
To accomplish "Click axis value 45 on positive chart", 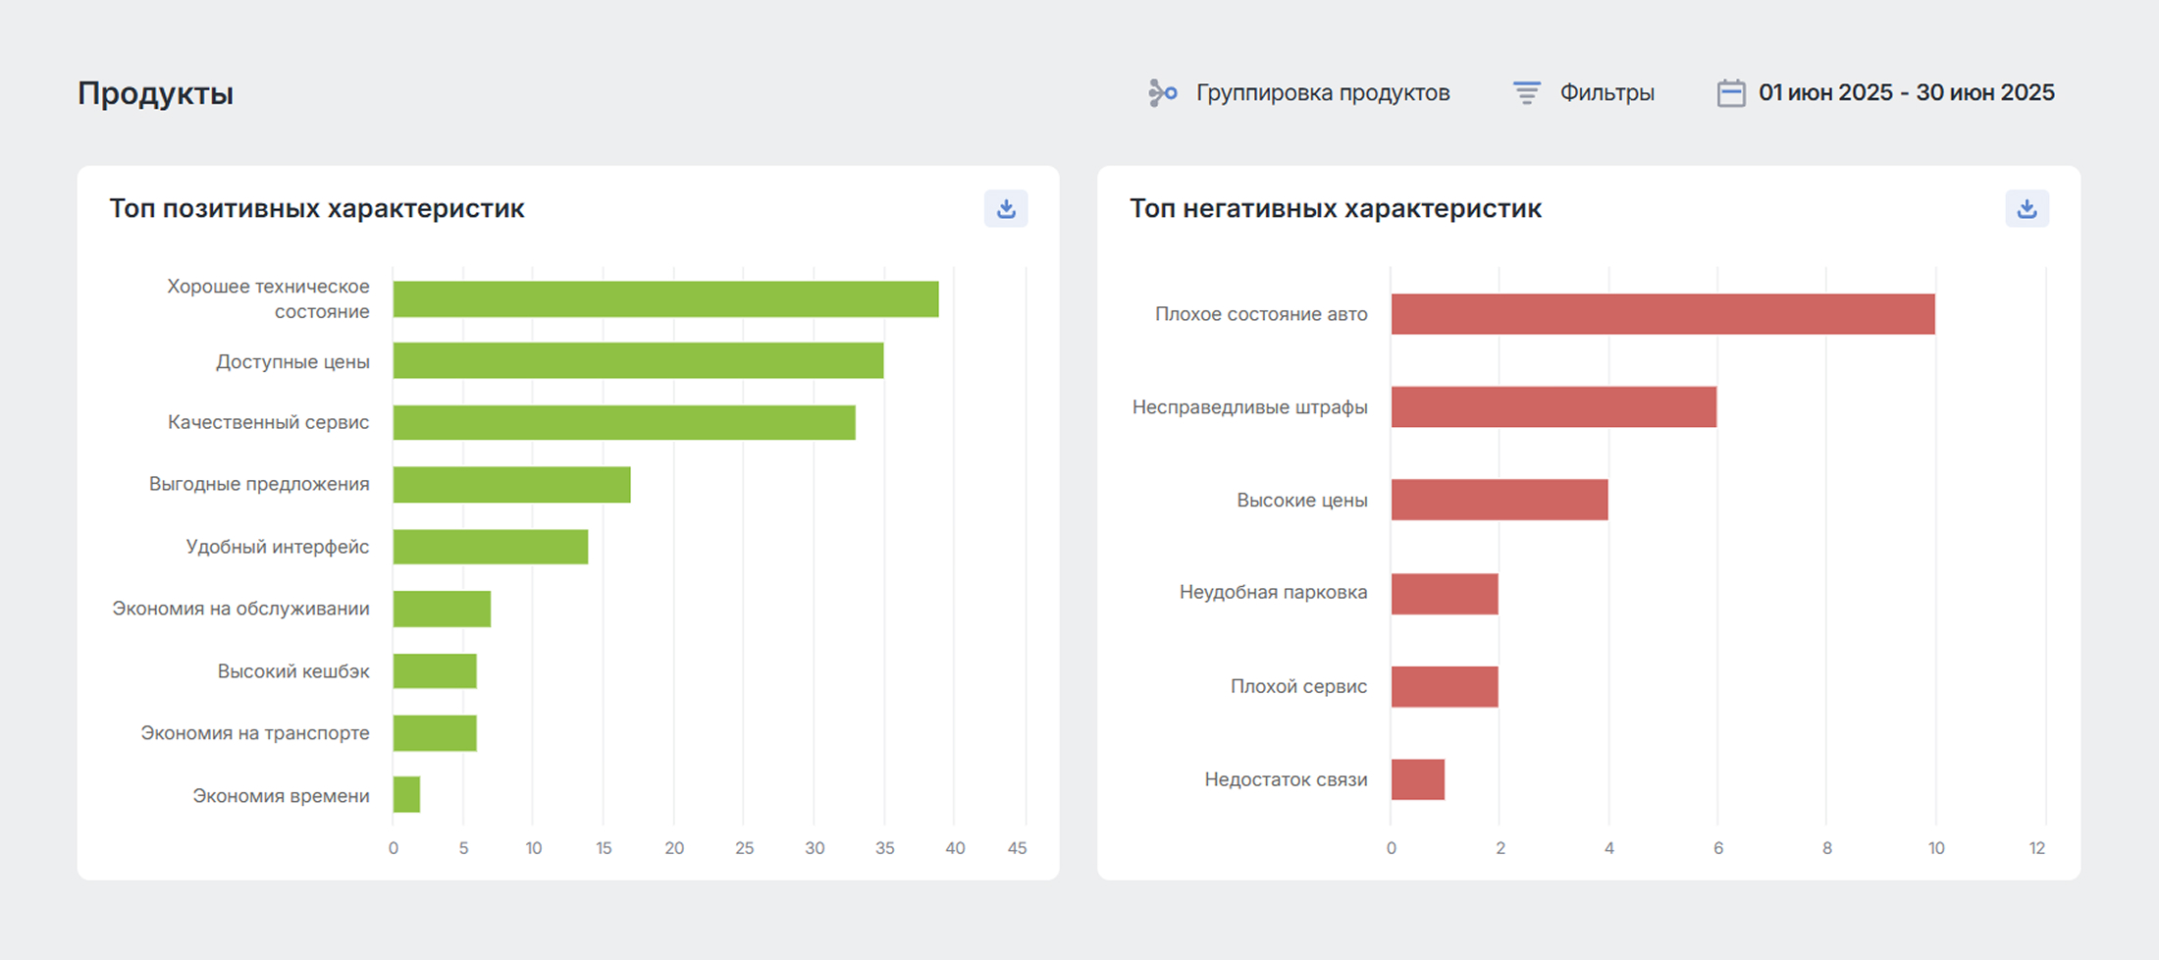I will pos(1018,848).
